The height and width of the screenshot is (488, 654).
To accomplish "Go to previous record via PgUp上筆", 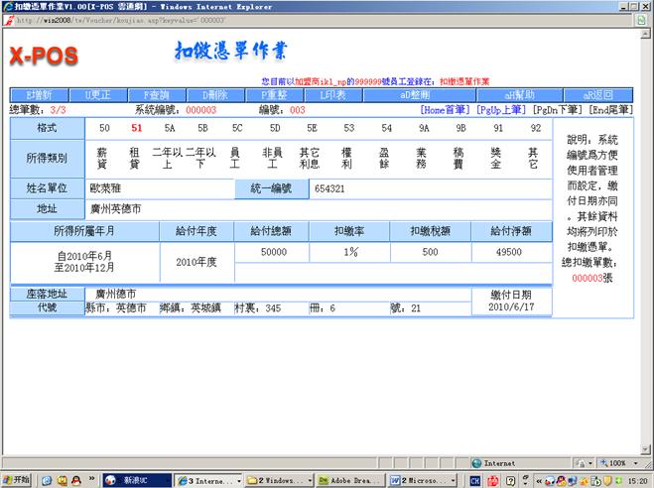I will coord(501,110).
